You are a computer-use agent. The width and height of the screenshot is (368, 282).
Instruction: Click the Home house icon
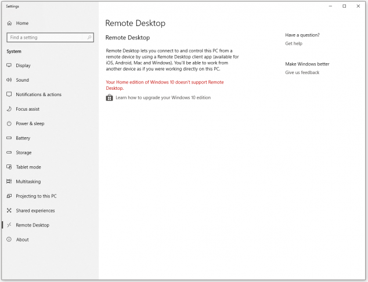coord(9,23)
